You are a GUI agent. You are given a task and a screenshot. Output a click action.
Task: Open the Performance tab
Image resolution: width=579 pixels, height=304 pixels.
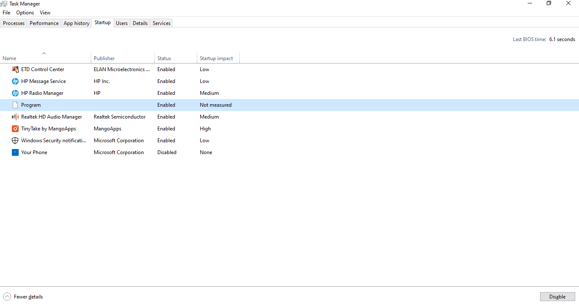coord(44,23)
